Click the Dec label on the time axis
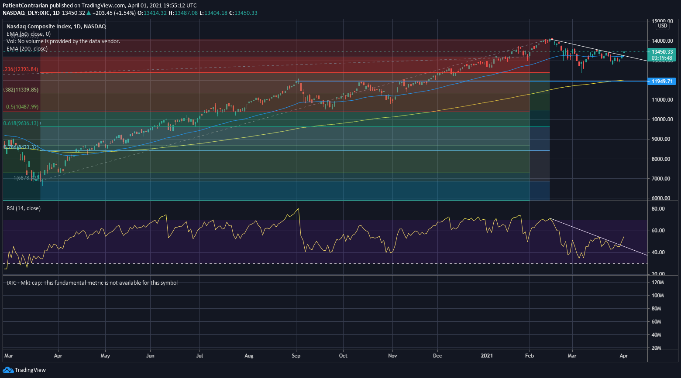The height and width of the screenshot is (378, 681). (437, 356)
